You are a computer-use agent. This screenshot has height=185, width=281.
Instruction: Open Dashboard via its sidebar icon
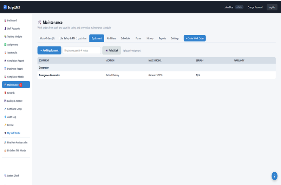[x=5, y=21]
